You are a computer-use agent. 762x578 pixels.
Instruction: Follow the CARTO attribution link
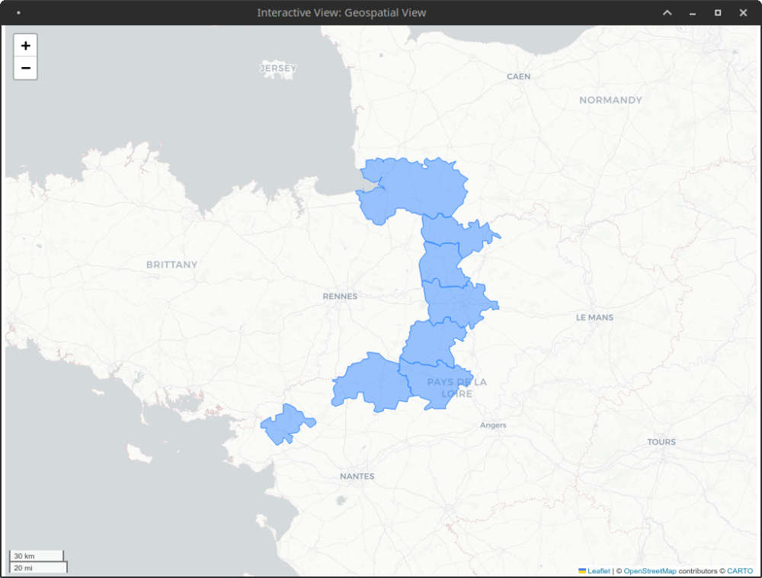739,570
